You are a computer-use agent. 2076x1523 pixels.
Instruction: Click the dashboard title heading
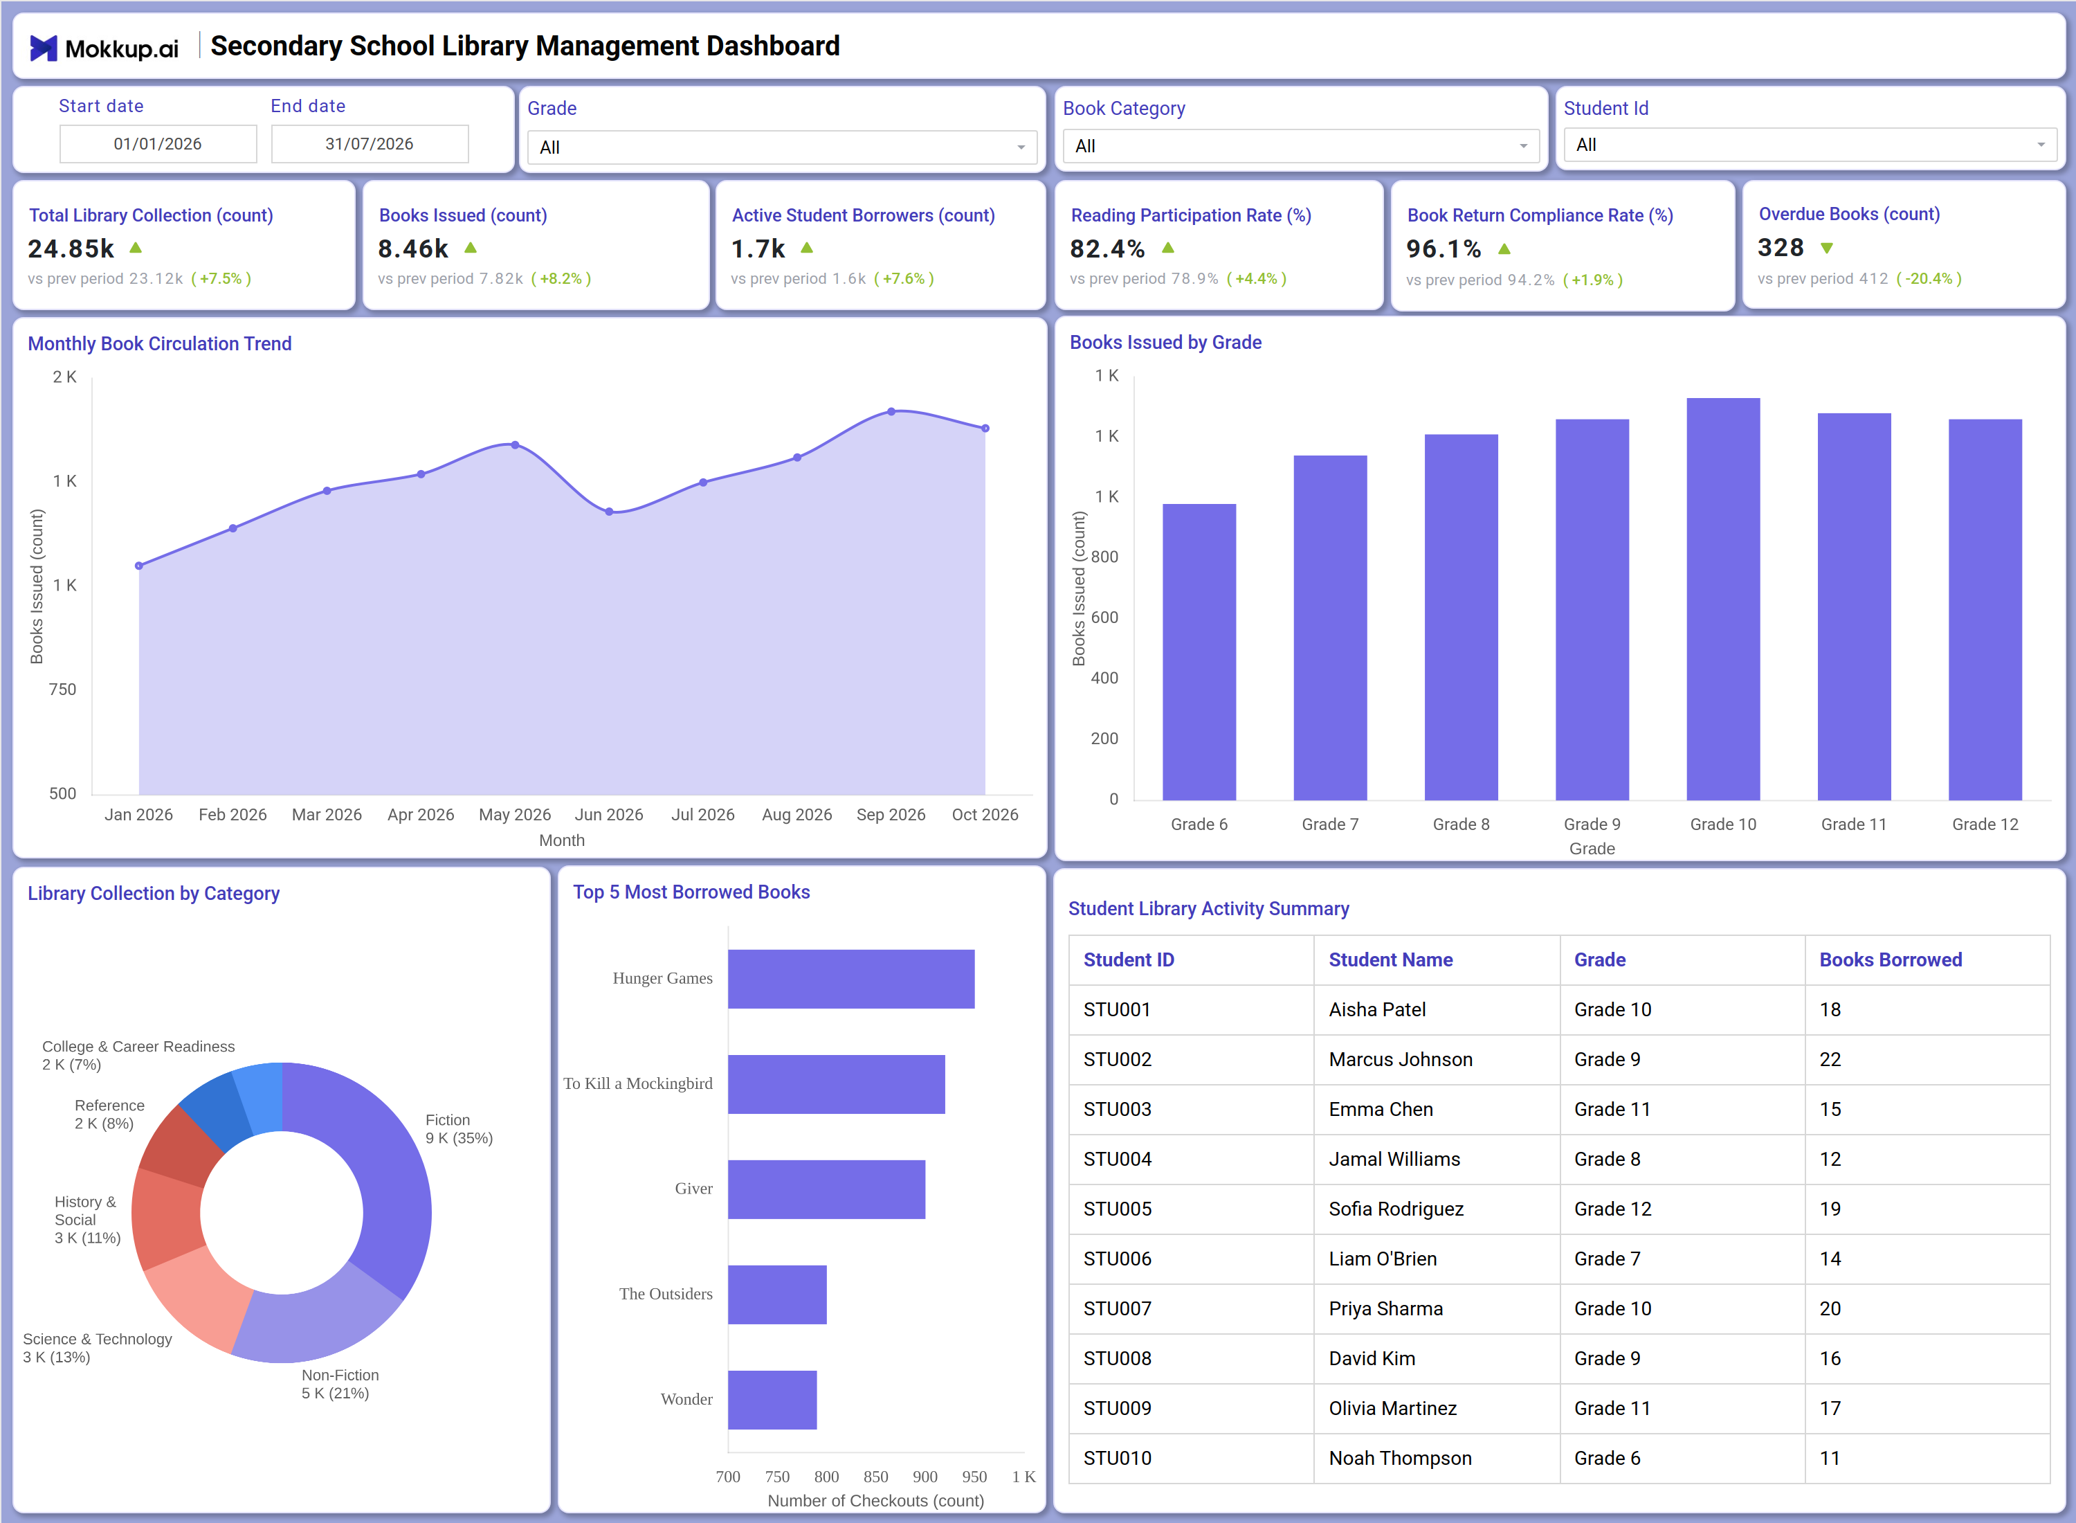click(525, 46)
